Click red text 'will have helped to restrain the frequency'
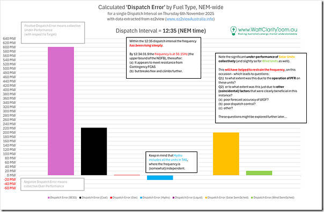 coord(255,70)
